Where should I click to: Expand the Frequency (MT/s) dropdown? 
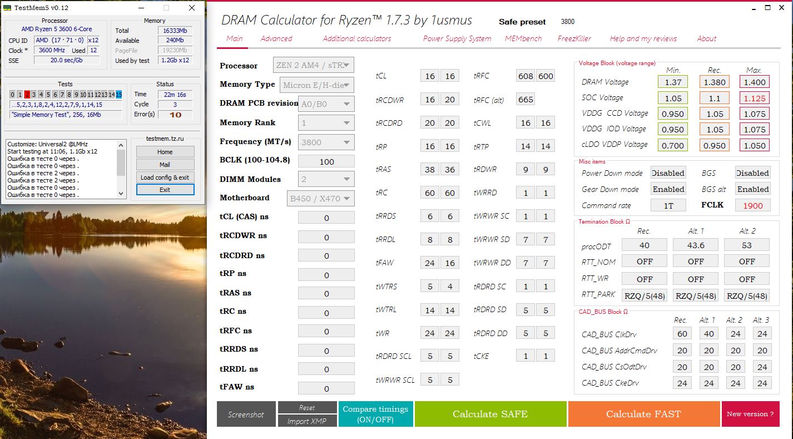pos(326,141)
